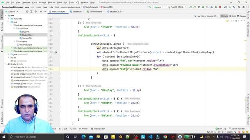This screenshot has height=140, width=250.
Task: Open the Android project view dropdown
Action: (x=12, y=12)
